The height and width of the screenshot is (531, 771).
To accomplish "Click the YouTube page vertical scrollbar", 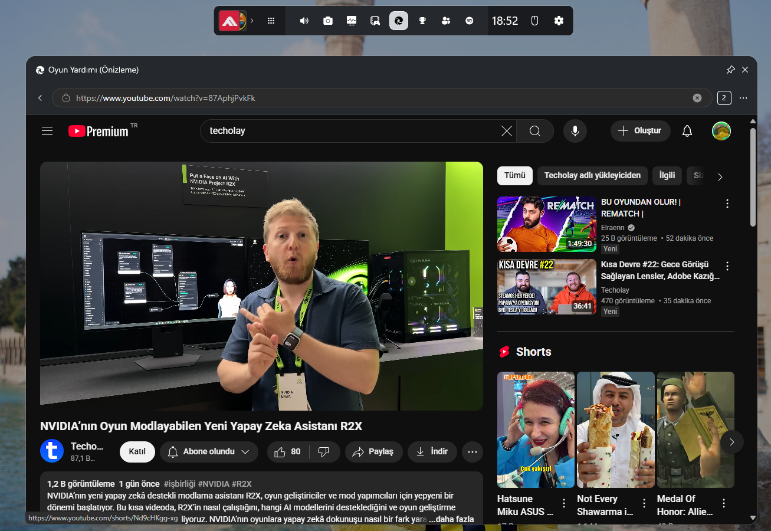I will click(x=753, y=177).
